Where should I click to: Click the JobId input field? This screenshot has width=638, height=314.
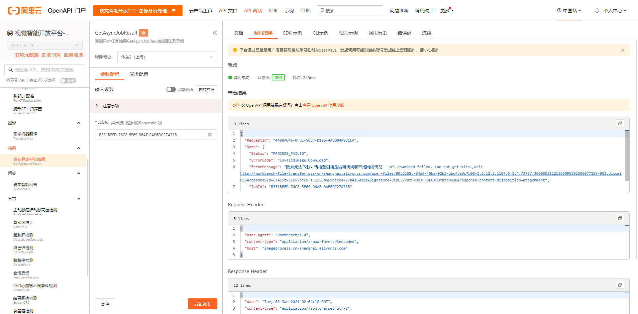[x=156, y=135]
